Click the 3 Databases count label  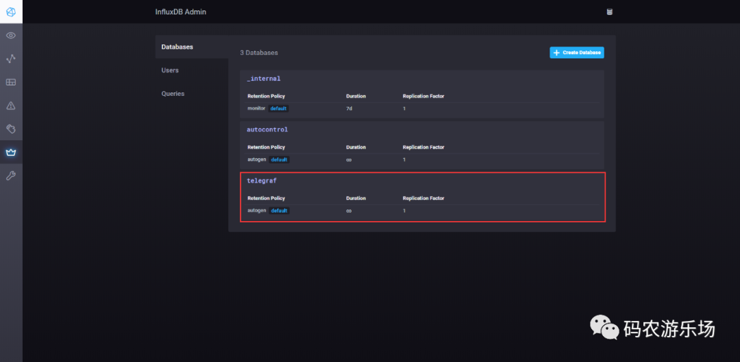259,53
